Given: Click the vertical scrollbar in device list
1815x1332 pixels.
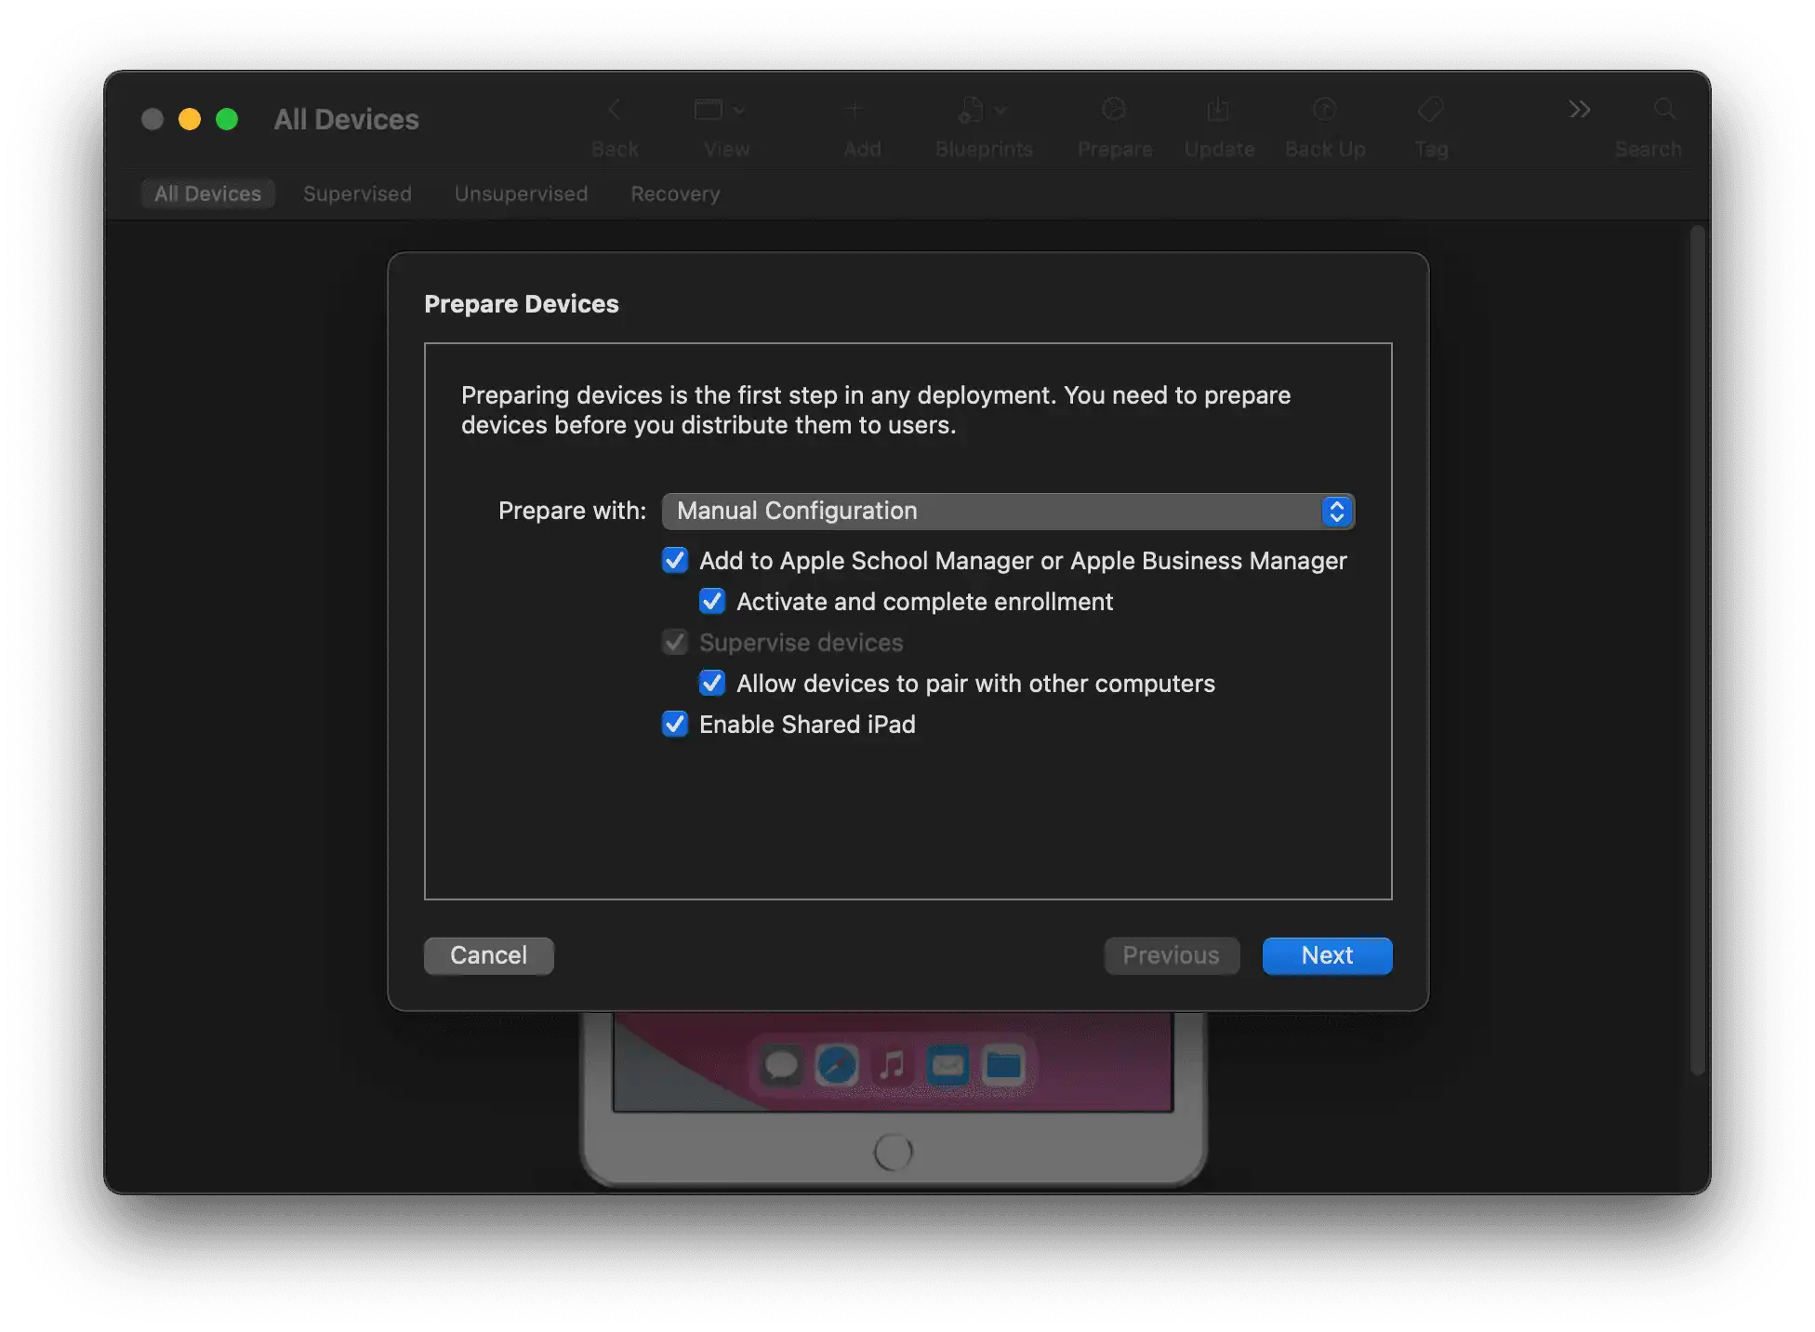Looking at the screenshot, I should click(x=1699, y=651).
